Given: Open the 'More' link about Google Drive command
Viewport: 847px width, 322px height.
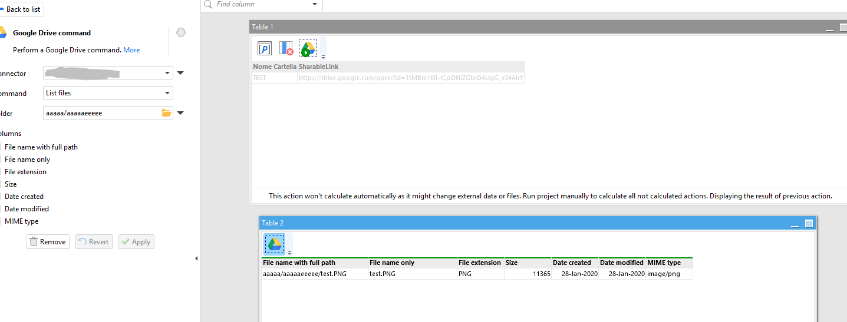Looking at the screenshot, I should click(x=131, y=50).
